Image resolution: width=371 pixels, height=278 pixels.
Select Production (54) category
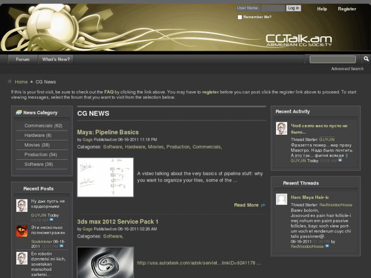pyautogui.click(x=41, y=155)
